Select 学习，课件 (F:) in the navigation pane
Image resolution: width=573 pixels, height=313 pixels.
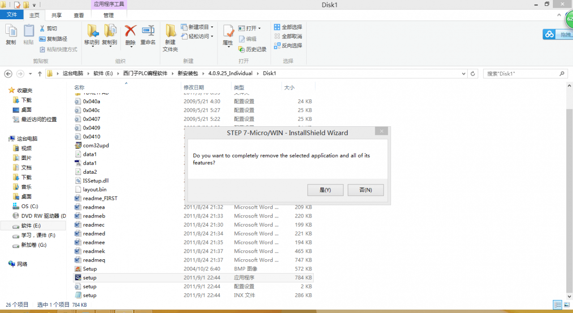(x=38, y=235)
